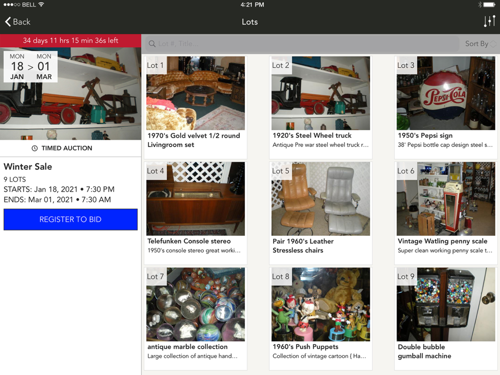Screen dimensions: 500x375
Task: View Lot 8 Push Puppets image
Action: 320,304
